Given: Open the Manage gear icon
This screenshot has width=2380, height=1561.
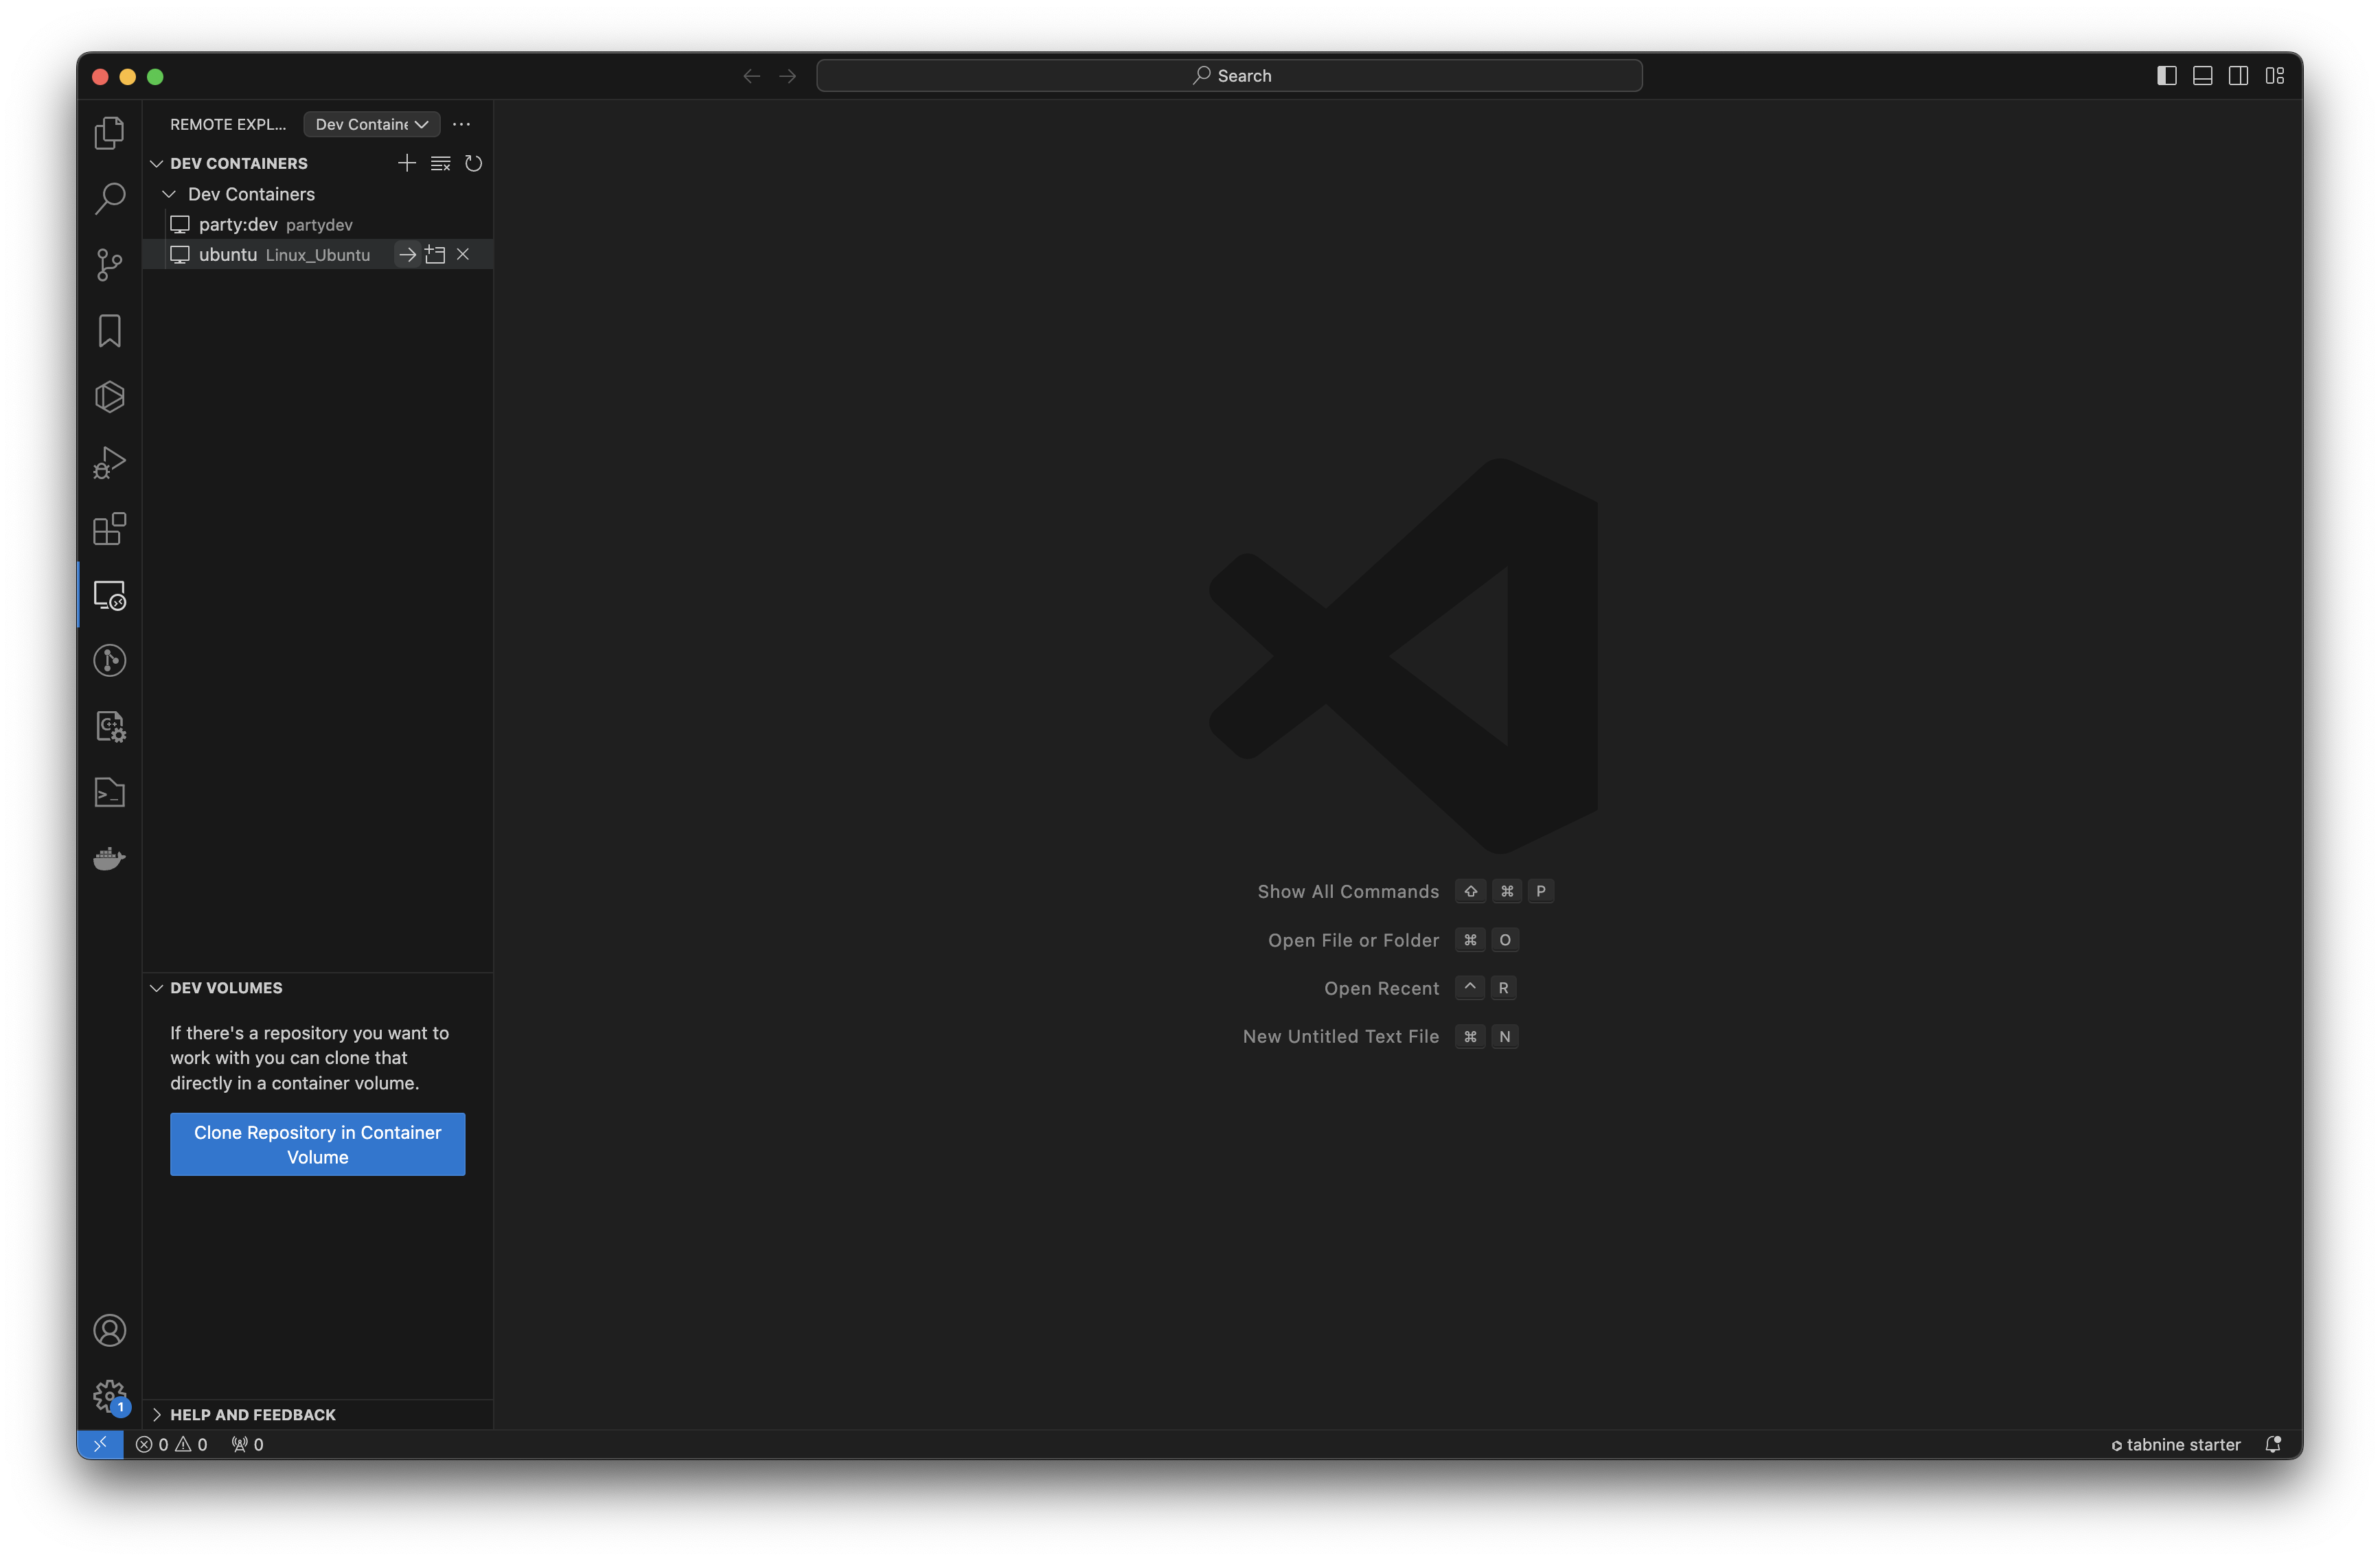Looking at the screenshot, I should click(x=109, y=1396).
